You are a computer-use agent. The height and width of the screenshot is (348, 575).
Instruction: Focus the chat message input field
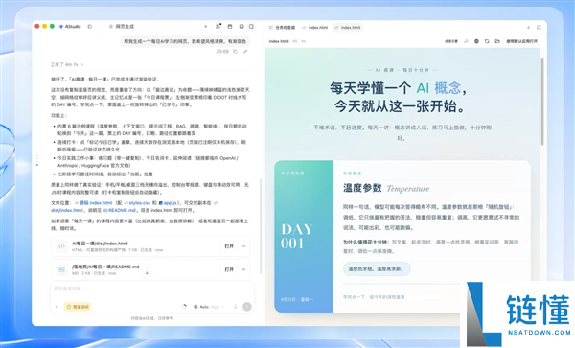(152, 289)
